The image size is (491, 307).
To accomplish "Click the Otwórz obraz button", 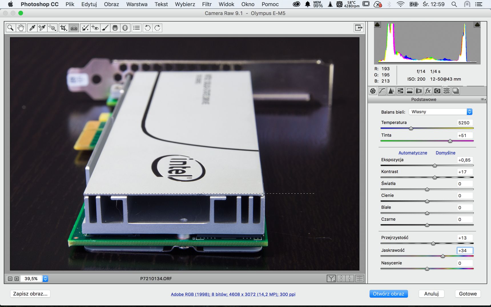I will tap(389, 294).
